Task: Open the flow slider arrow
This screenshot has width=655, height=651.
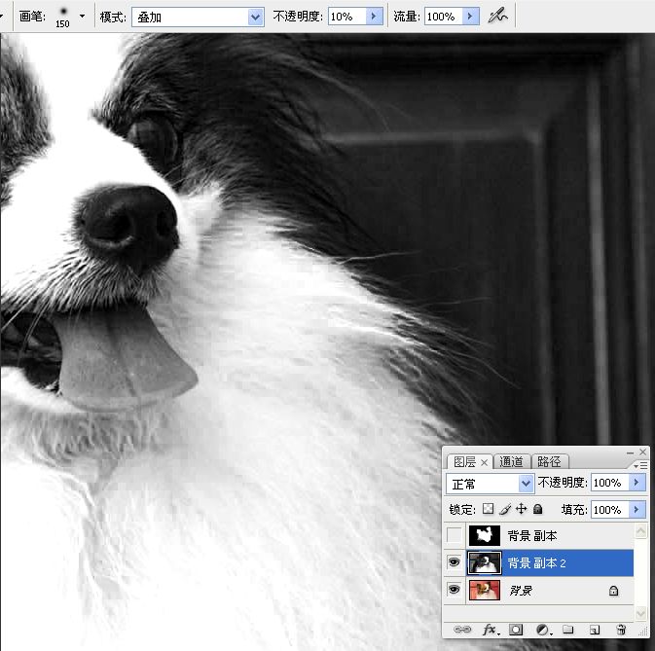Action: (x=470, y=17)
